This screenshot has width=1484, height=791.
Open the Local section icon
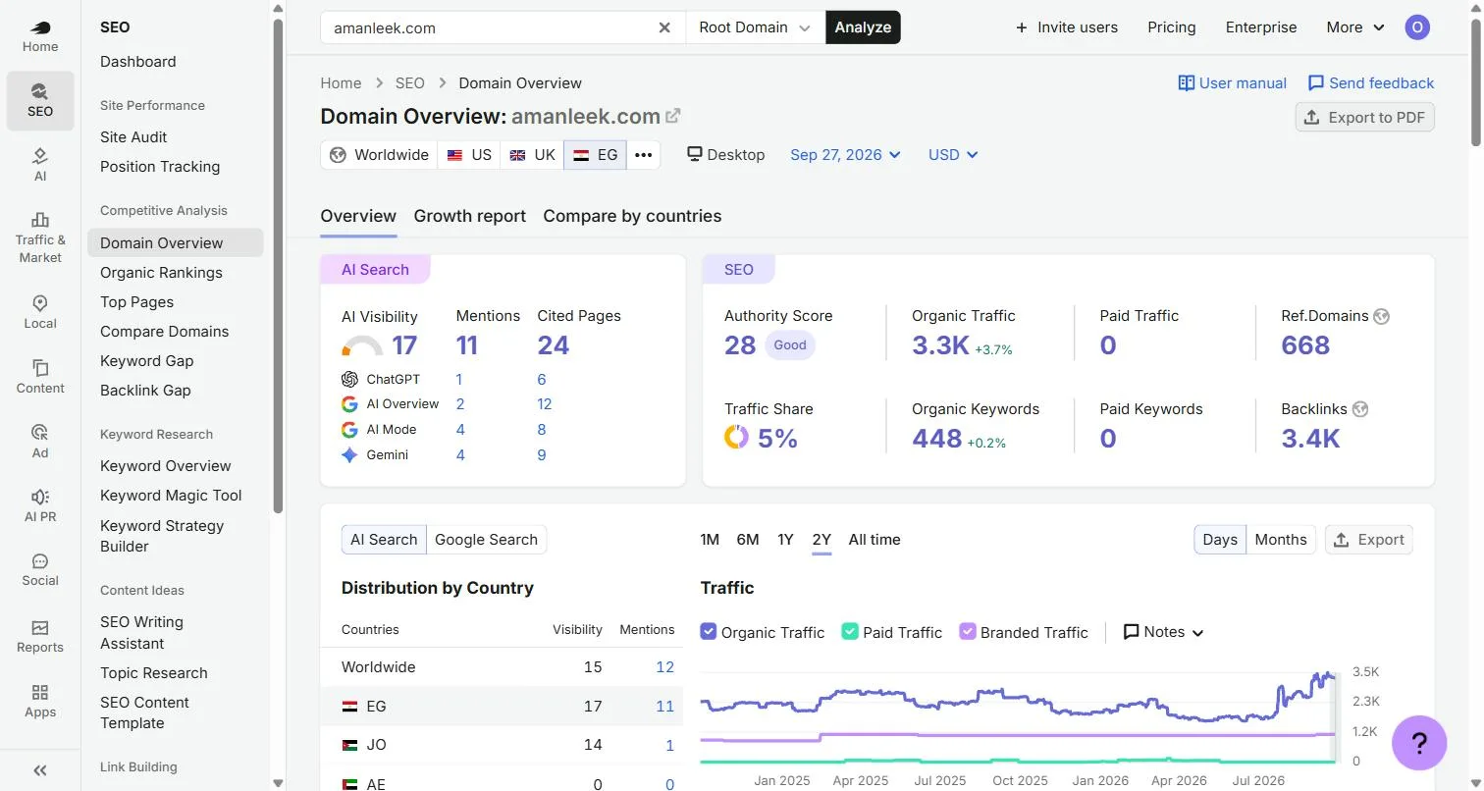(x=40, y=312)
